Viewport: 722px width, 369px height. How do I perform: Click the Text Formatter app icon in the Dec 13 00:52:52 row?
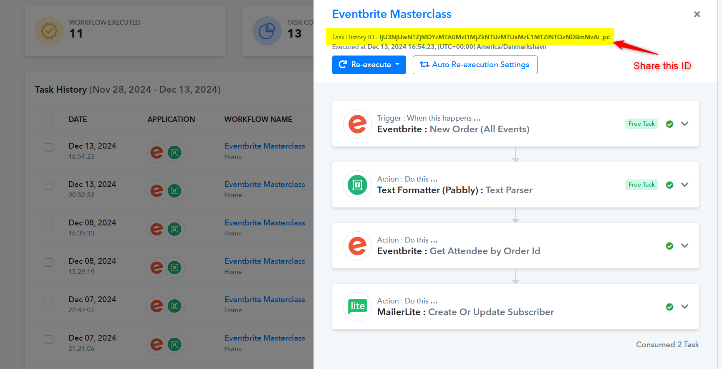(x=175, y=191)
